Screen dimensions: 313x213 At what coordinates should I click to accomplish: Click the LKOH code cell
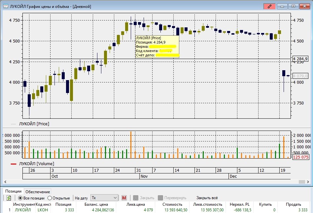(x=43, y=210)
